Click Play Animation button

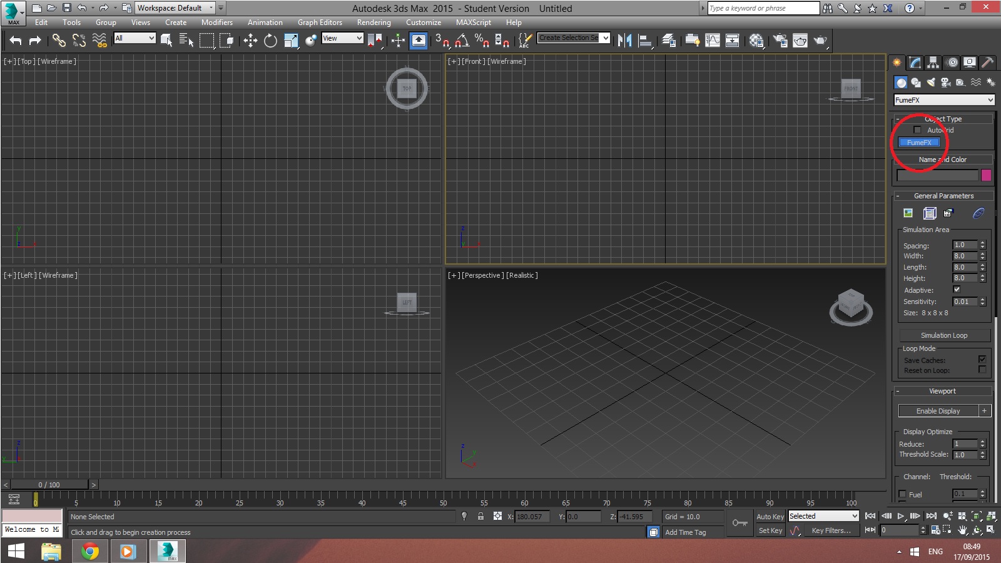901,516
